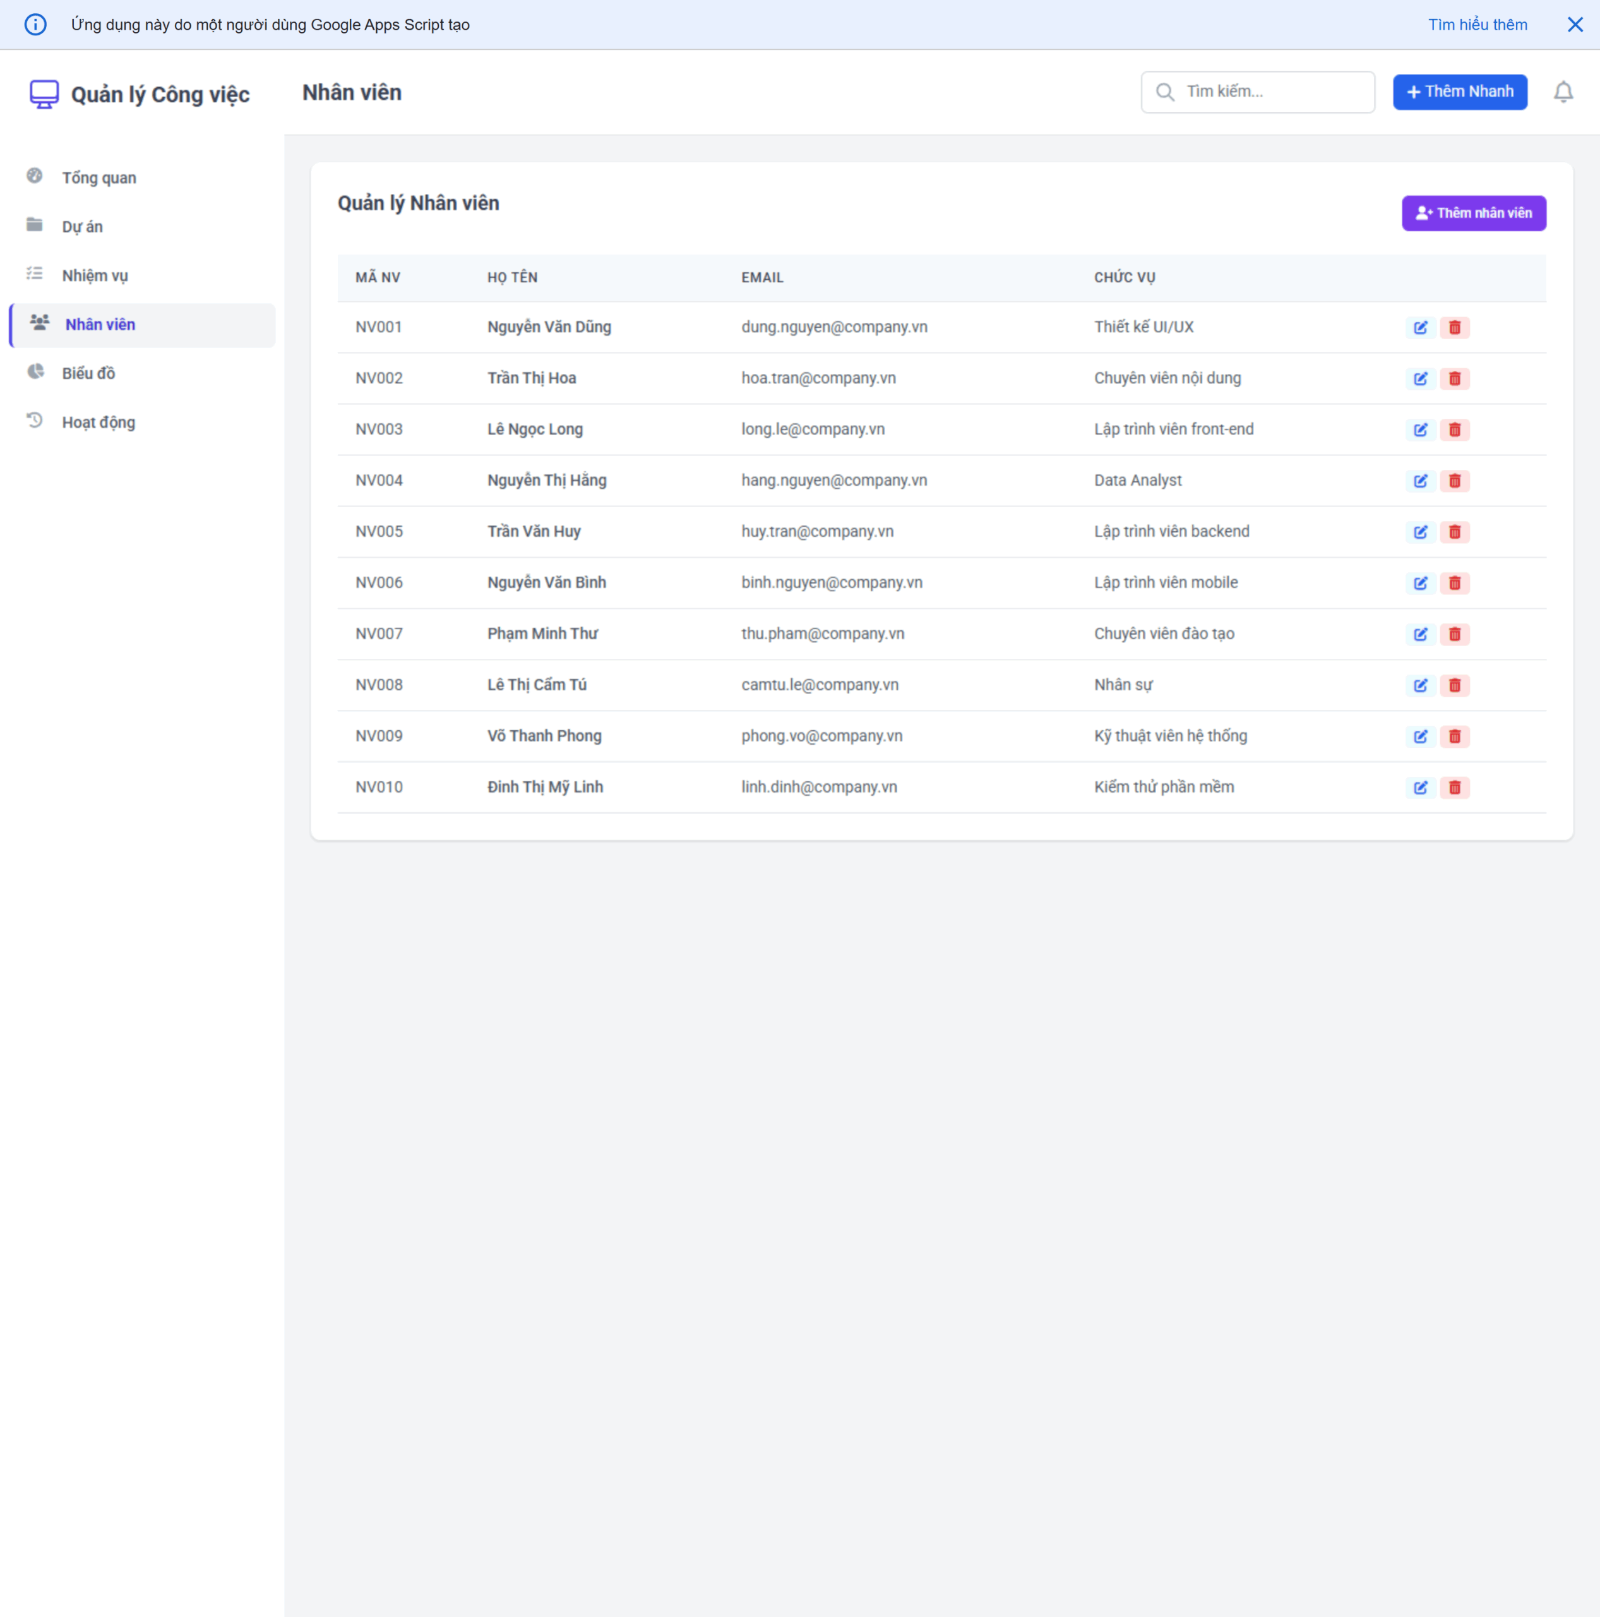Click the delete trash icon for Trần Thị Hoa

click(x=1454, y=378)
